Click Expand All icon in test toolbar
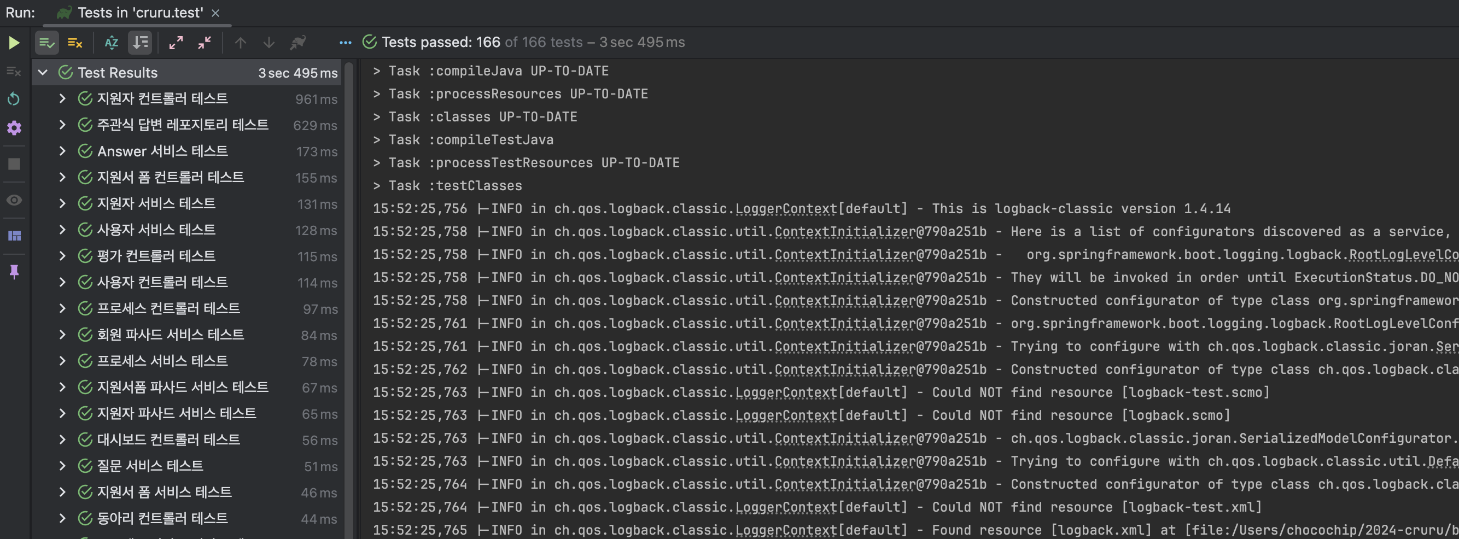 click(176, 43)
